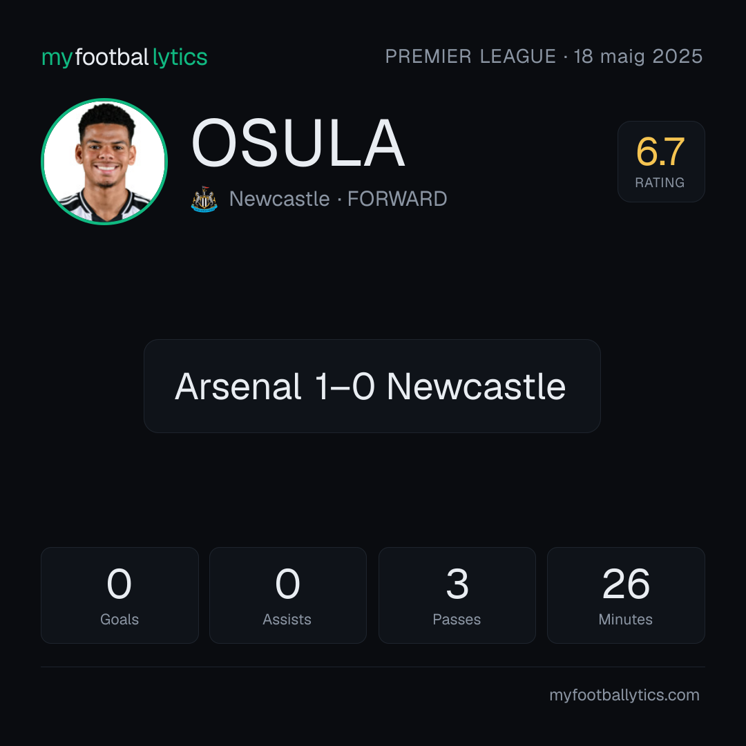Image resolution: width=746 pixels, height=746 pixels.
Task: Open the Passes stat card
Action: 457,595
